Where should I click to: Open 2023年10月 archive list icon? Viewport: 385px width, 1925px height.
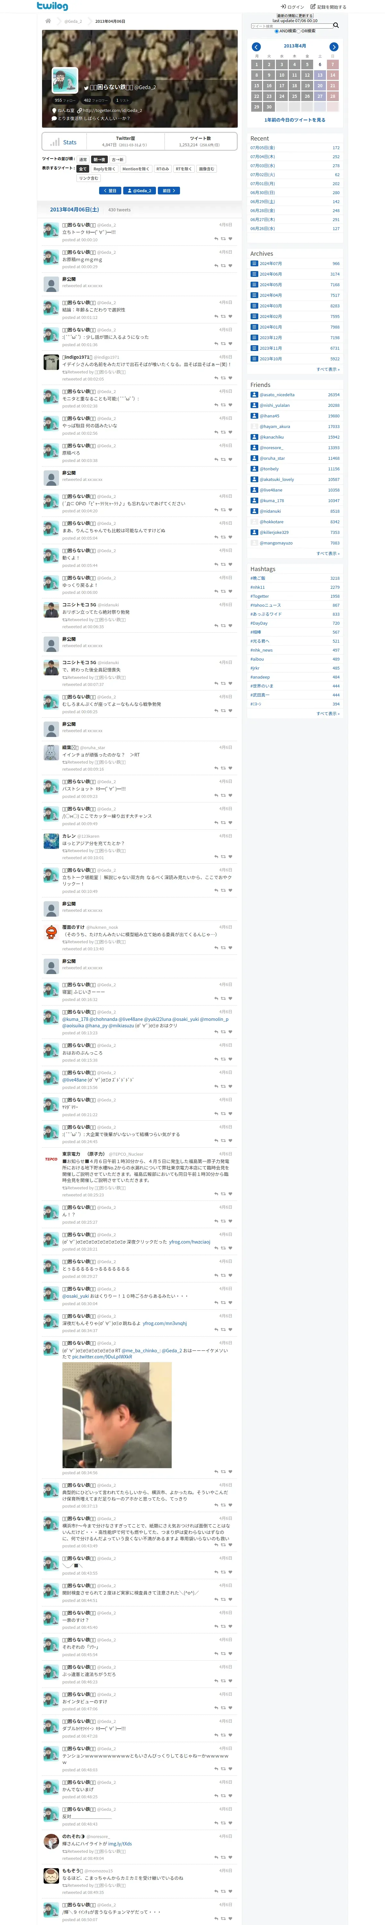click(x=254, y=358)
